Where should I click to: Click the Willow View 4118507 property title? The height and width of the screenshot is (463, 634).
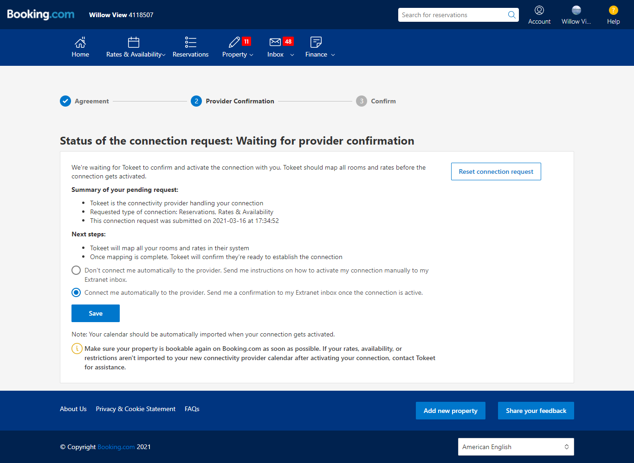click(x=121, y=15)
